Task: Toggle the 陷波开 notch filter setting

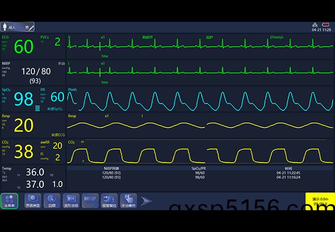Action: tap(147, 37)
